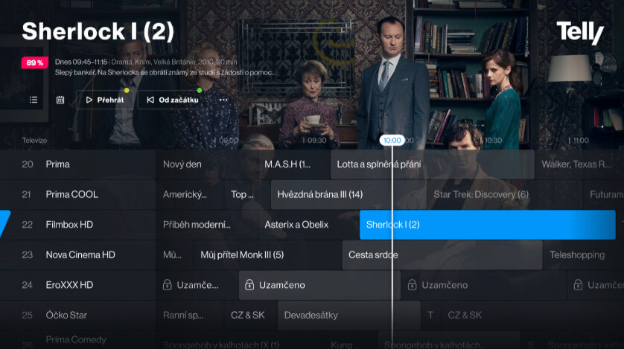This screenshot has width=624, height=349.
Task: Play Sherlock with the Přehrát button
Action: coord(105,100)
